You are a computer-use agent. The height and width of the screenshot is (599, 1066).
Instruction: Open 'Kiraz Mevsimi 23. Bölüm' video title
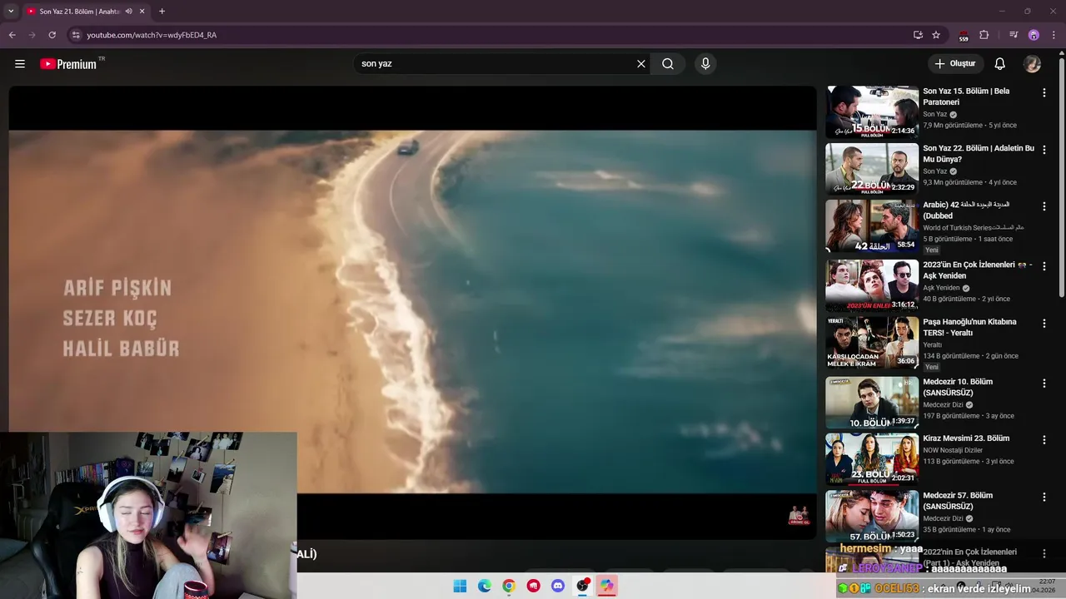point(966,438)
